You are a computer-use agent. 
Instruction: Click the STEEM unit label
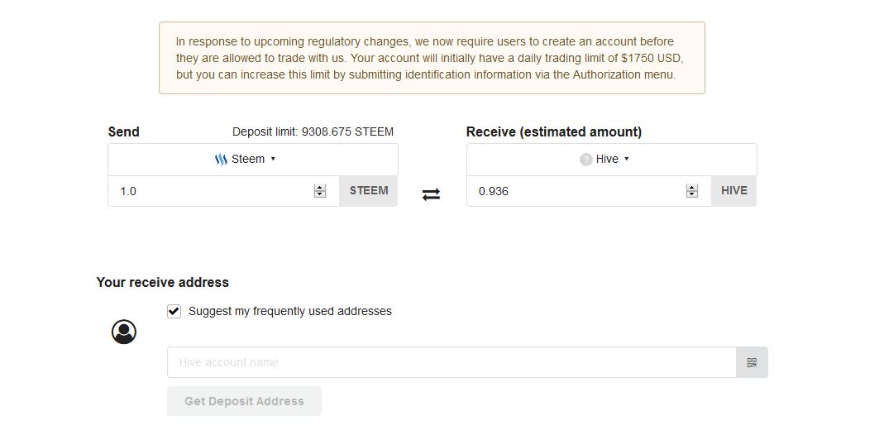pos(369,191)
